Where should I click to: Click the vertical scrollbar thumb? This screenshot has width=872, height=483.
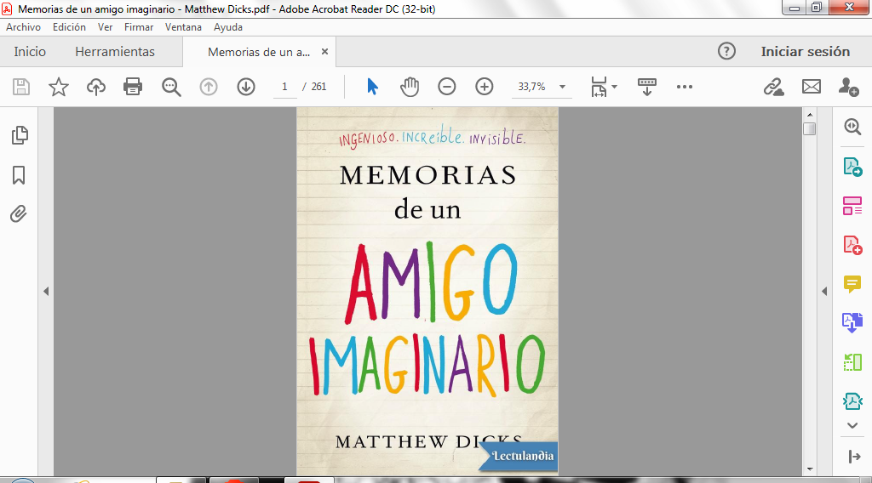810,128
